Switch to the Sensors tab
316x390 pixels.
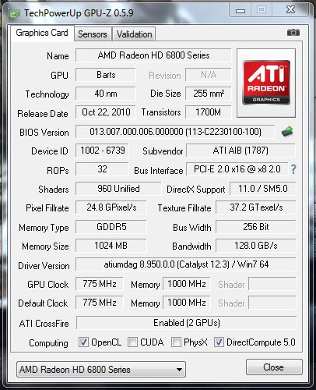(x=93, y=34)
